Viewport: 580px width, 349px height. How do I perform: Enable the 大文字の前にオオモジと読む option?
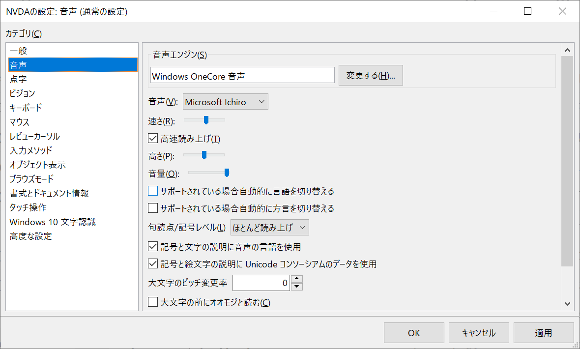tap(152, 302)
